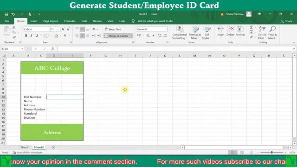Toggle Align Left in Alignment group
This screenshot has width=297, height=167.
click(77, 36)
